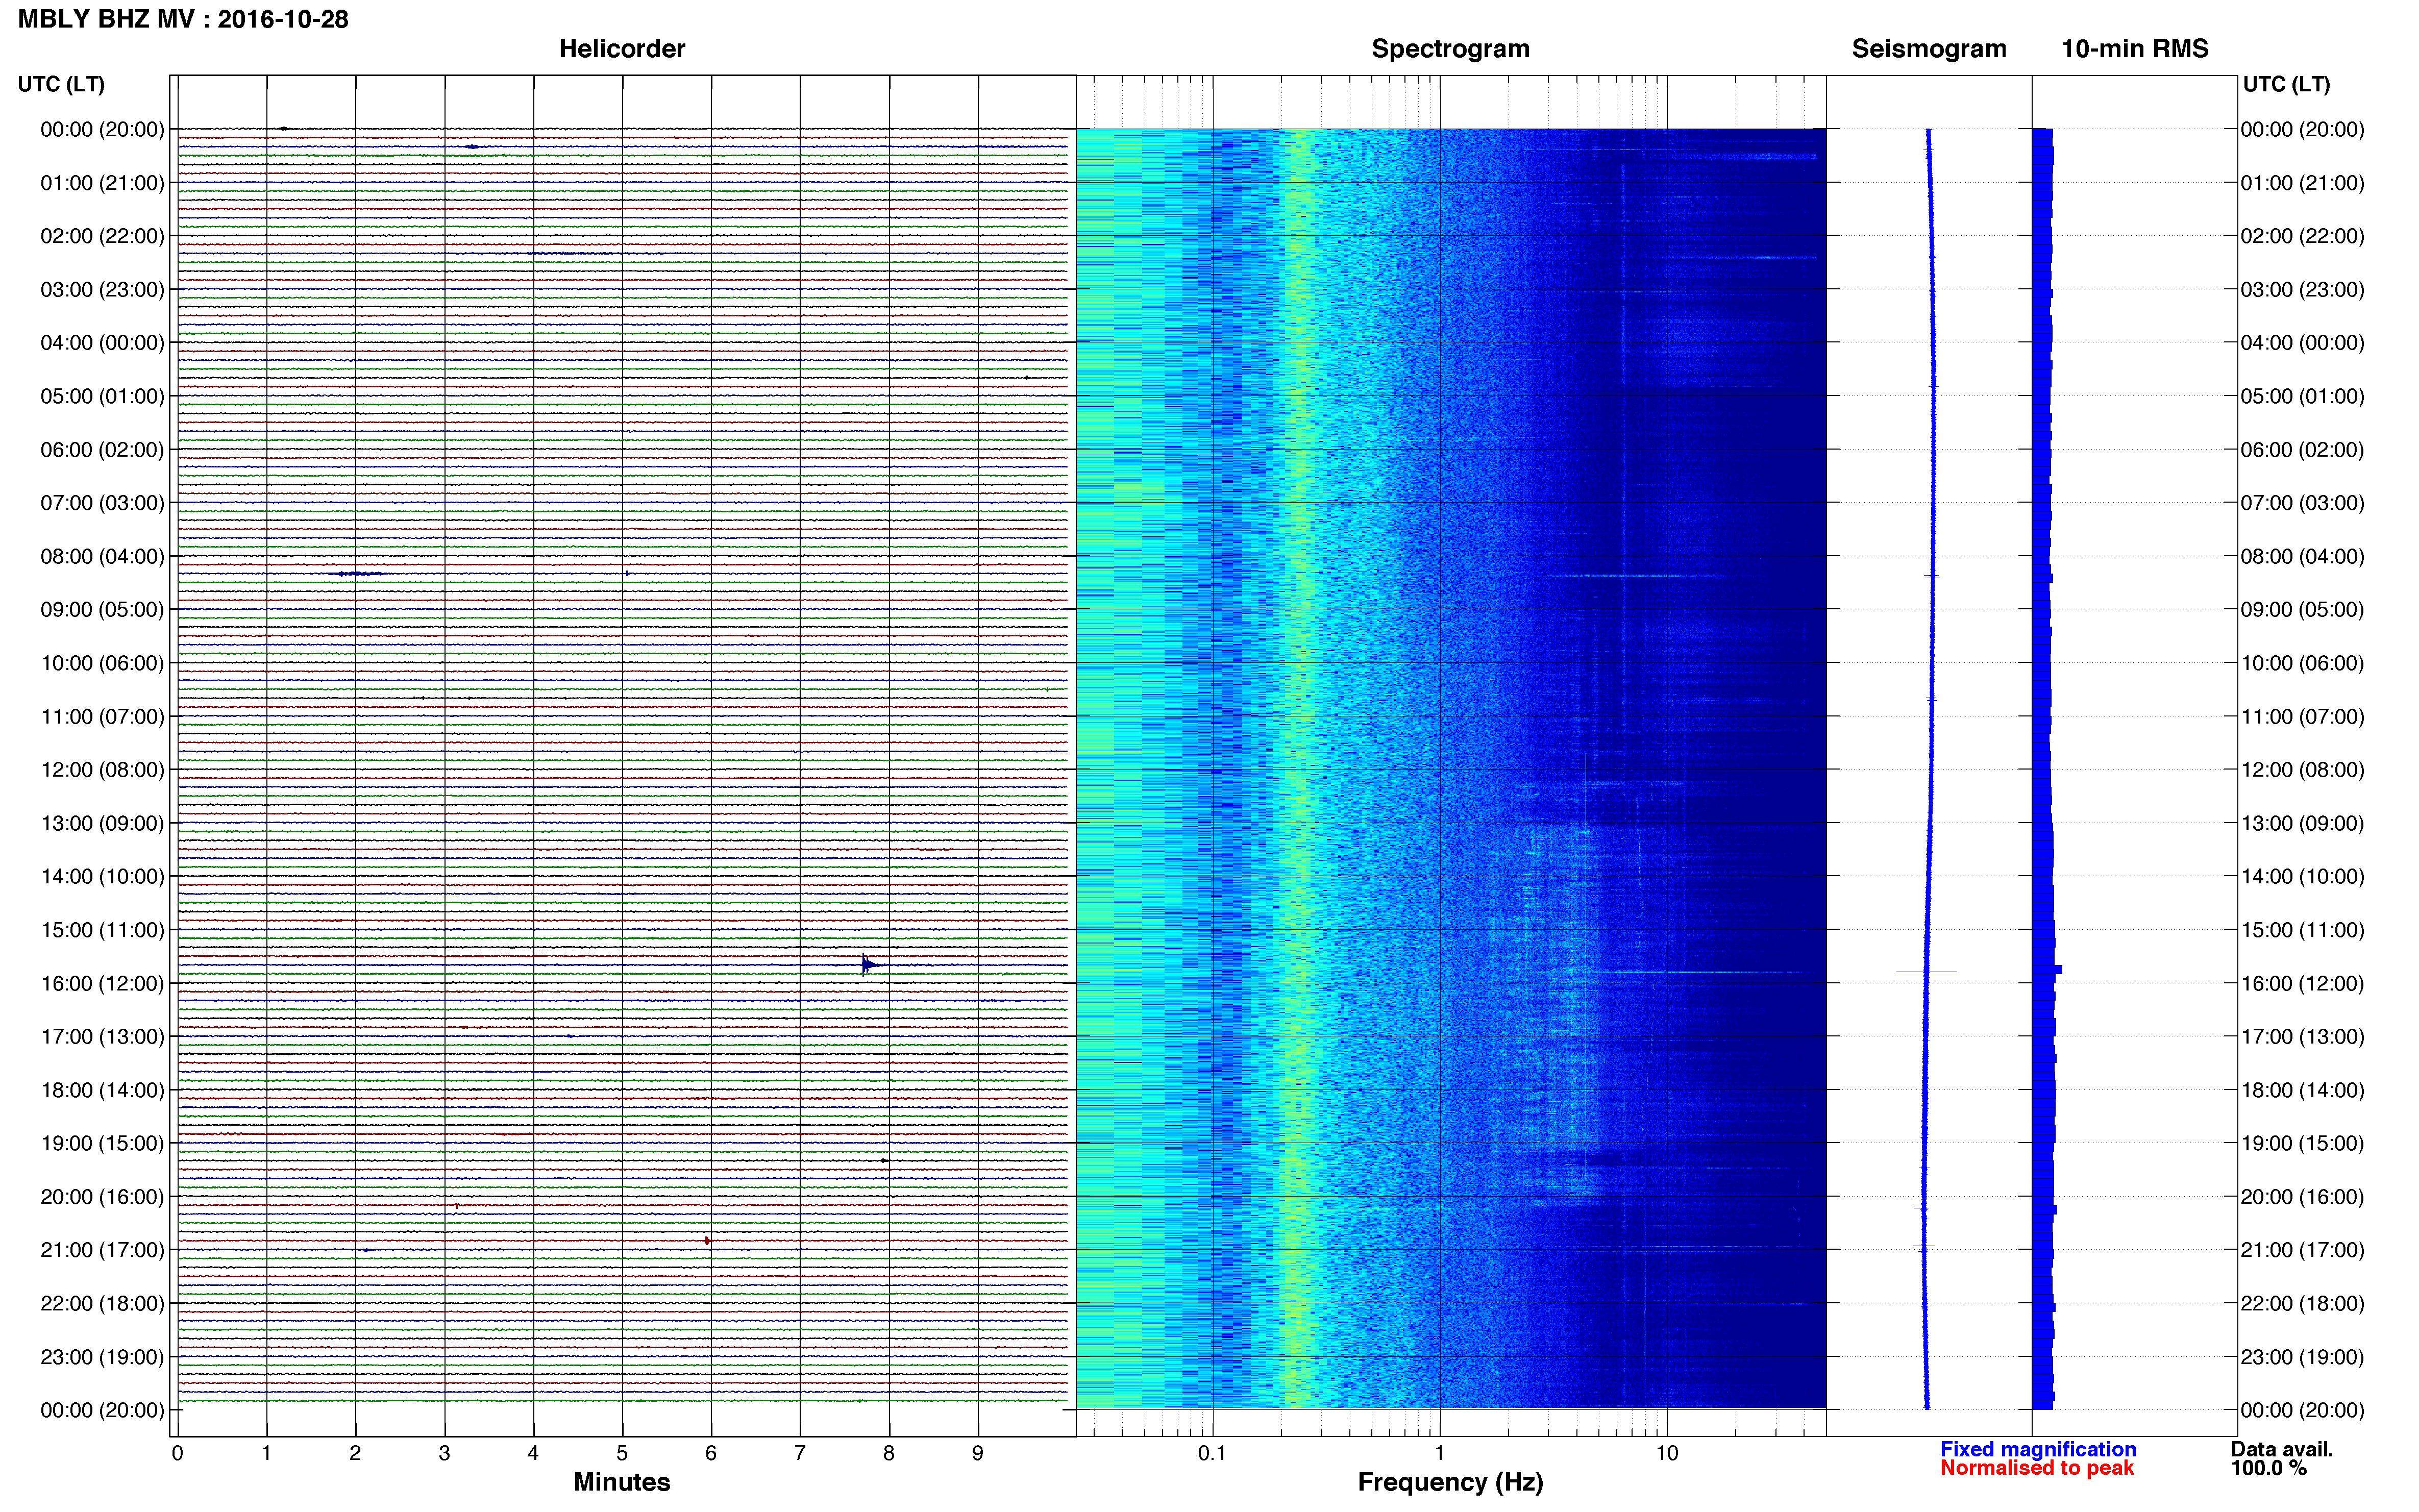This screenshot has width=2419, height=1512.
Task: Click '23:00 (19:00)' on the Helicorder time axis
Action: (102, 1357)
